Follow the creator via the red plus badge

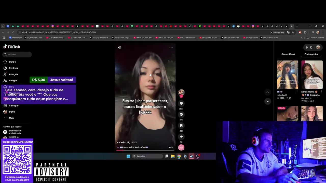tap(181, 96)
